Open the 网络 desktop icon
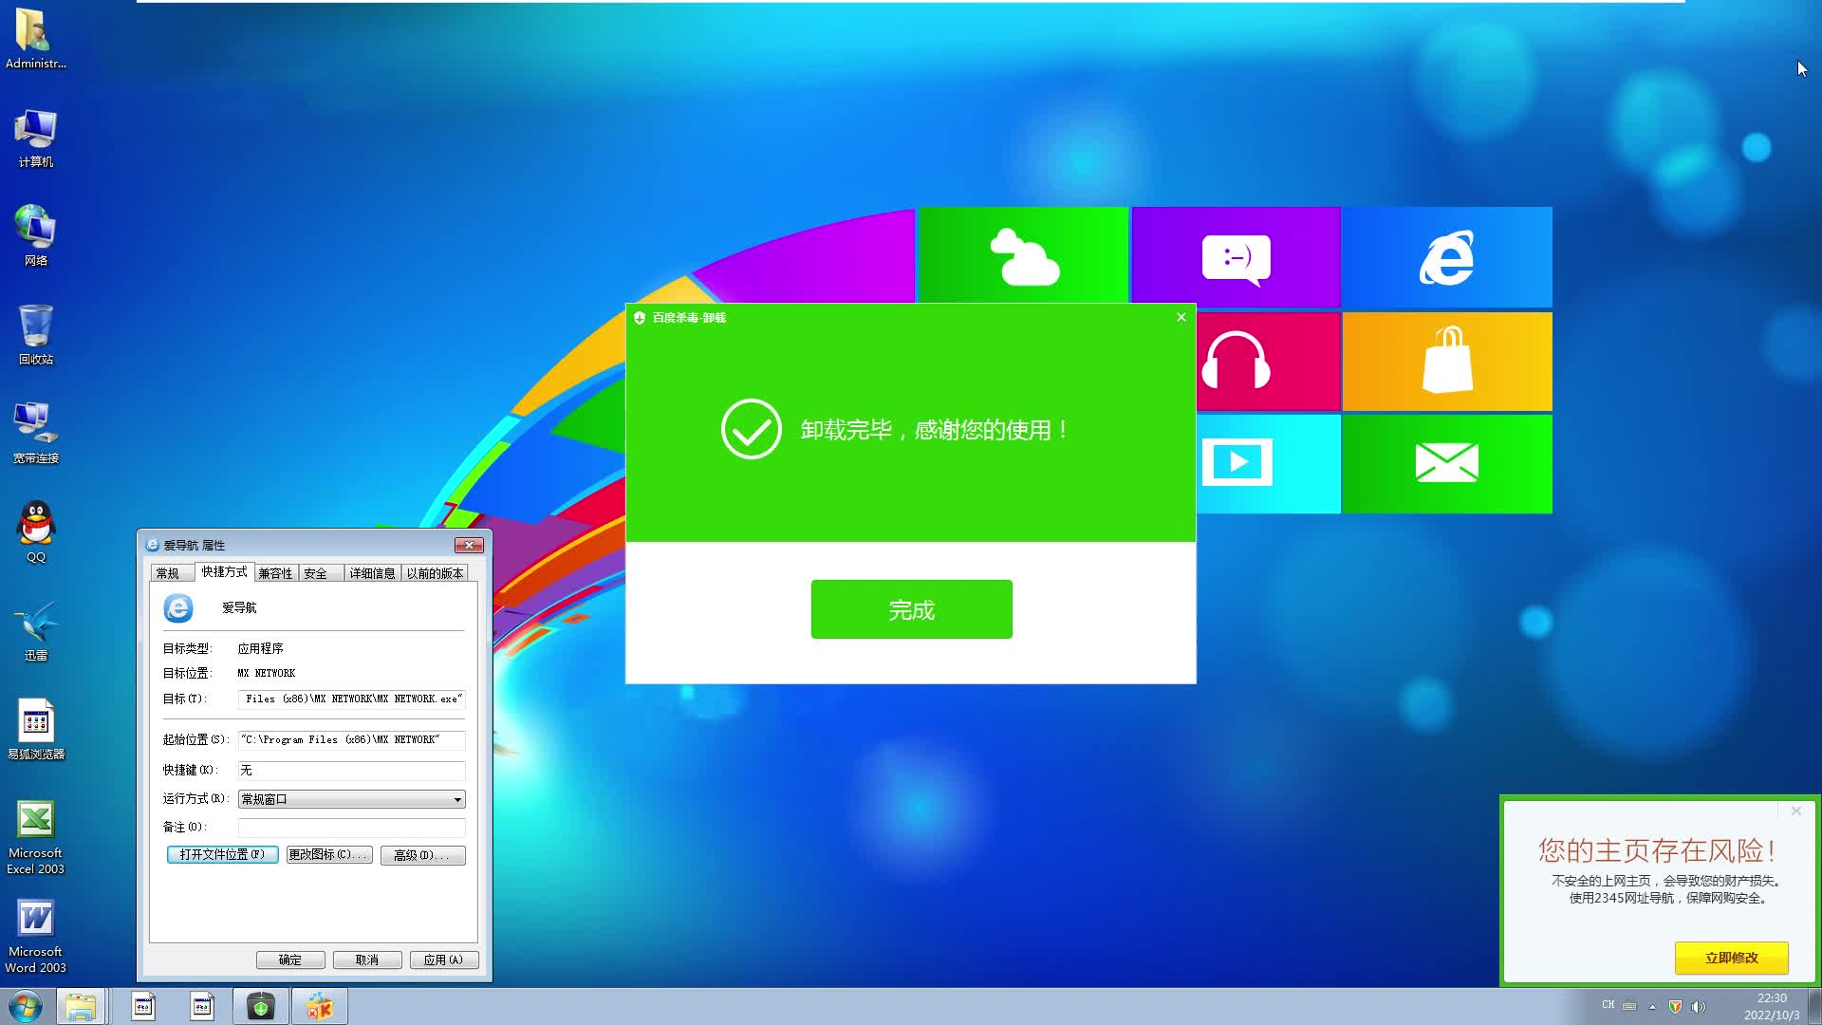1822x1025 pixels. [x=35, y=235]
